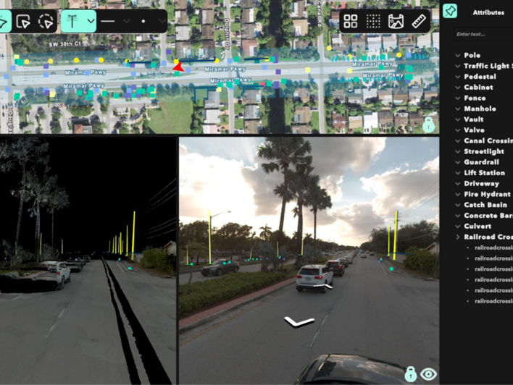Open the four-square layout view icon

pyautogui.click(x=351, y=22)
